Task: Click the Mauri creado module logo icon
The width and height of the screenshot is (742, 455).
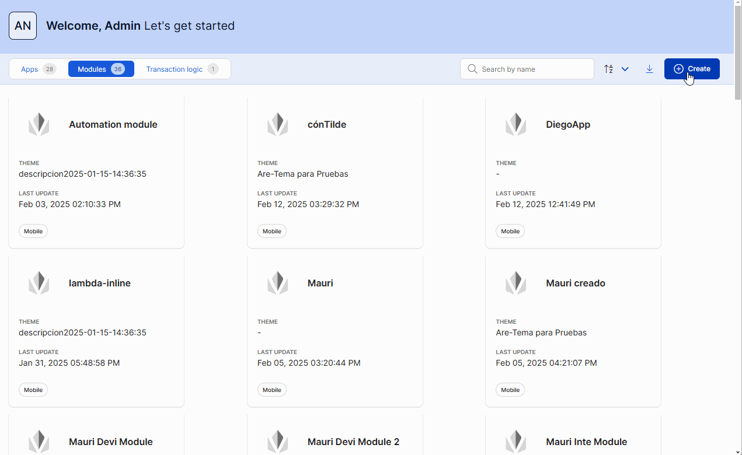Action: click(516, 283)
